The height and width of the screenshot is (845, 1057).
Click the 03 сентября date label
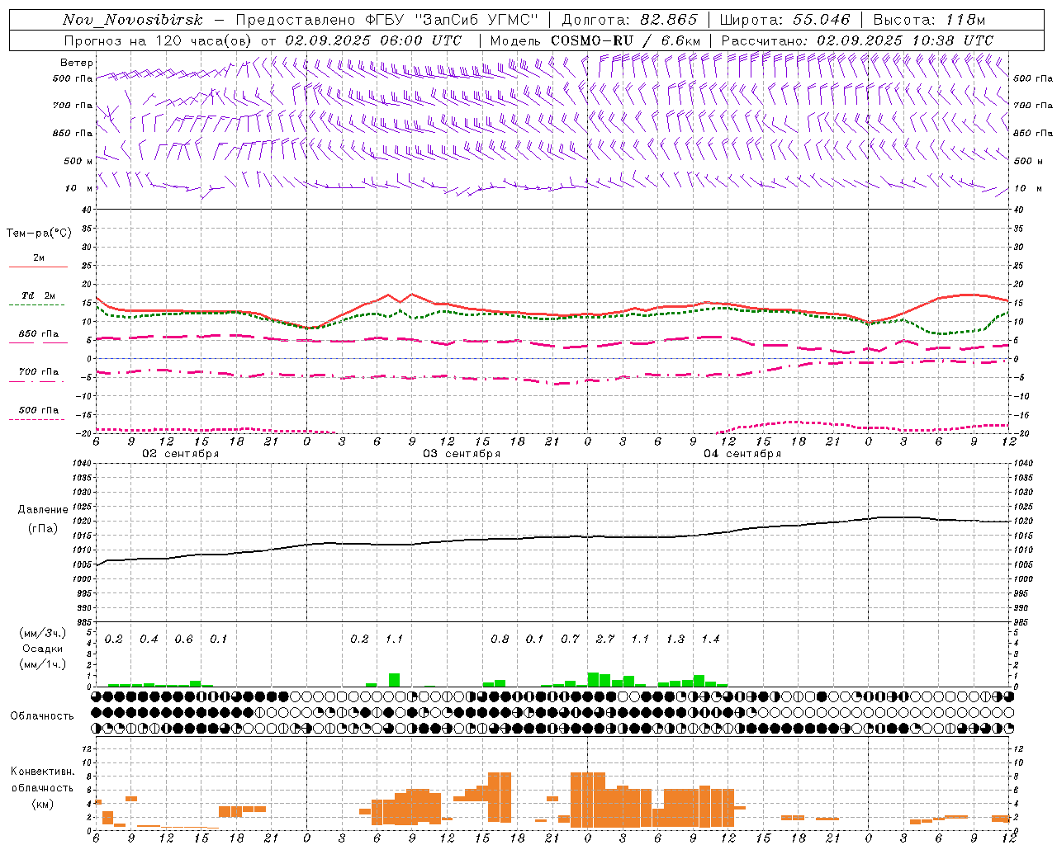coord(462,454)
